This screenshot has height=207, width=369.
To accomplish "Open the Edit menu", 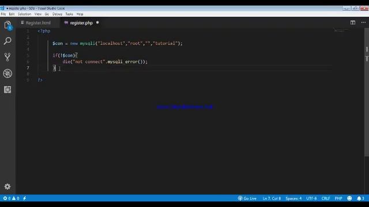I will coord(12,14).
